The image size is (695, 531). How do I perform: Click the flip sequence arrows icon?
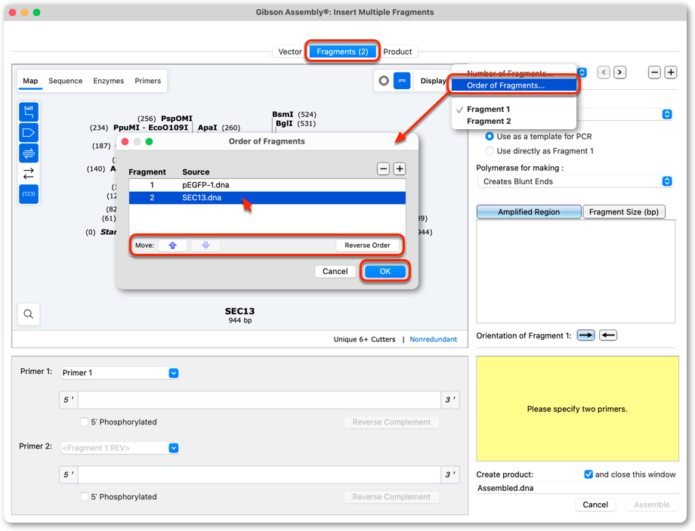point(29,174)
